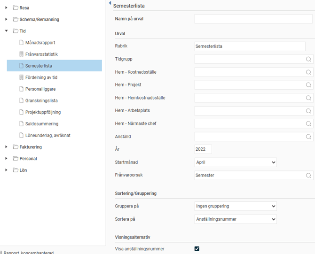The width and height of the screenshot is (315, 254).
Task: Open Frånvaroorsak lookup search icon
Action: 308,175
